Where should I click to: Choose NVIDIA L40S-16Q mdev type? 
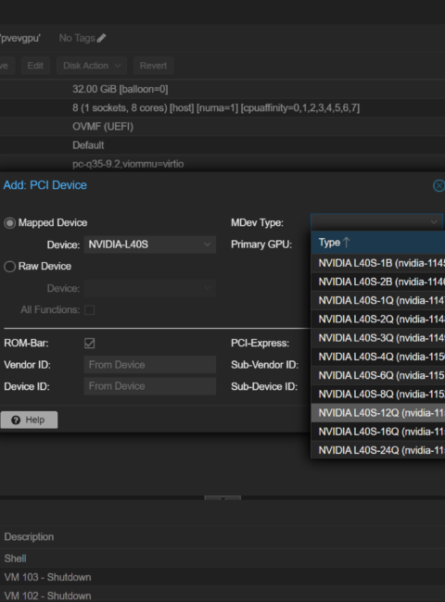[x=377, y=432]
